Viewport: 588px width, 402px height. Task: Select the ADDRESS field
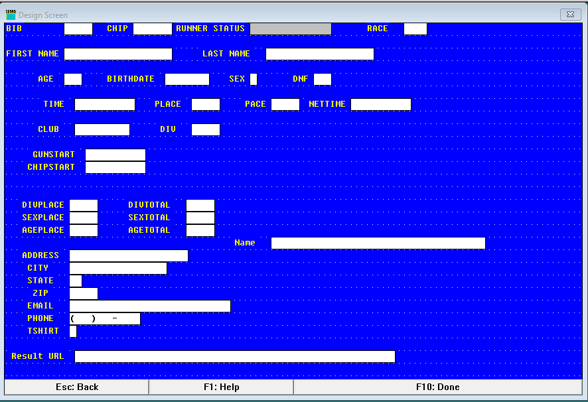[x=129, y=255]
